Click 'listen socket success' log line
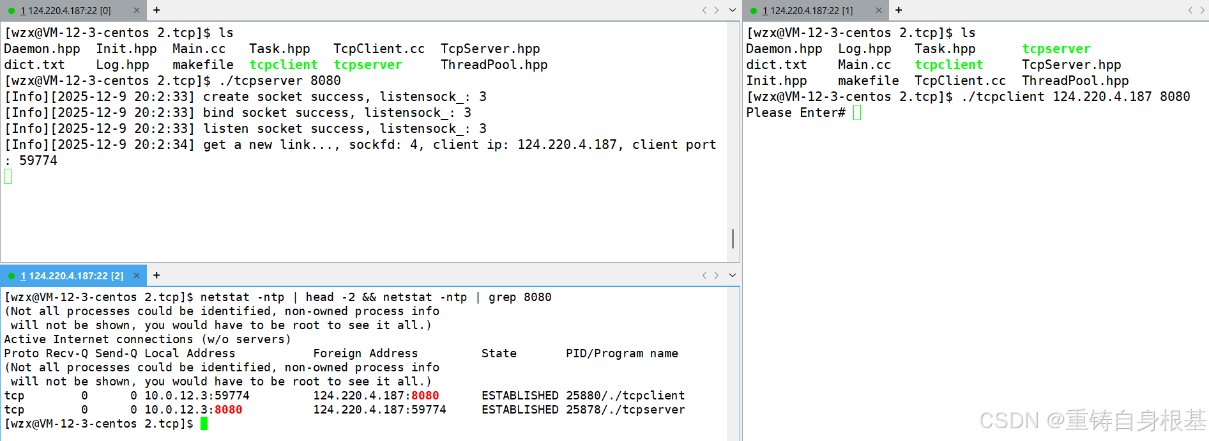Image resolution: width=1209 pixels, height=441 pixels. (x=246, y=128)
